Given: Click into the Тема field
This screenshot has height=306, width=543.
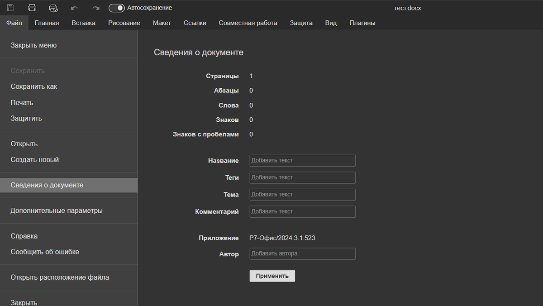Looking at the screenshot, I should 302,195.
